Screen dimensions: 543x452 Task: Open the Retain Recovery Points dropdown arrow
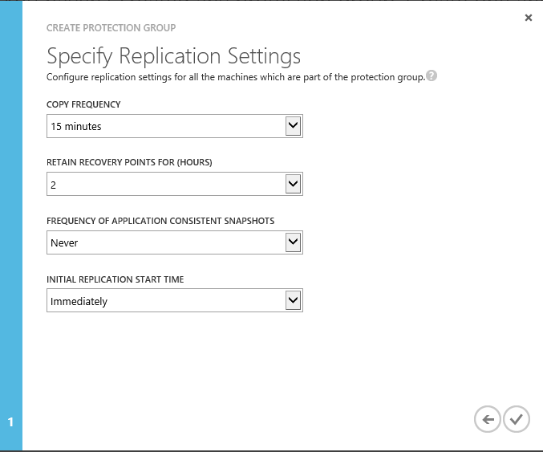click(293, 185)
